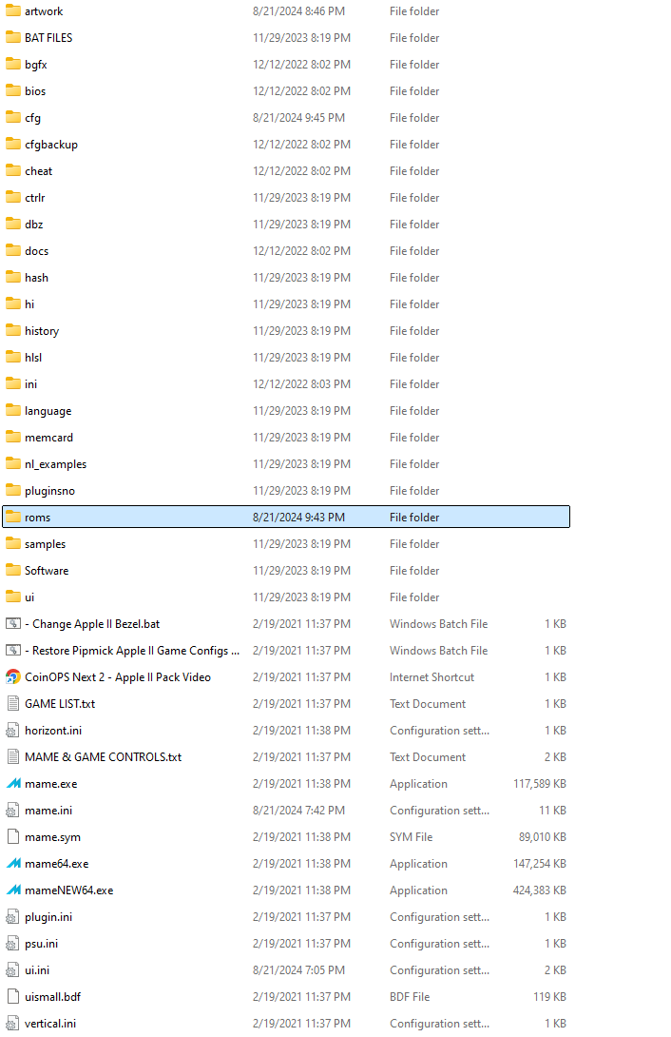Select the pluginsno folder name

(x=50, y=491)
